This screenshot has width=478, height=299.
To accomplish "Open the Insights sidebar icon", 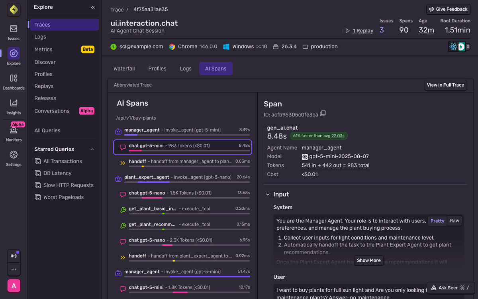I will click(13, 104).
